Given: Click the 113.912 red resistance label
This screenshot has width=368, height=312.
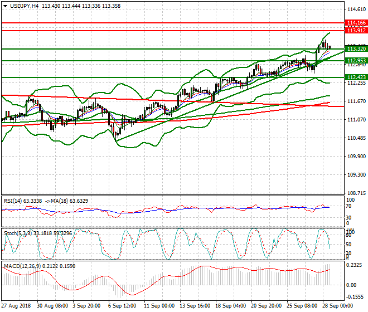Looking at the screenshot, I should [356, 31].
